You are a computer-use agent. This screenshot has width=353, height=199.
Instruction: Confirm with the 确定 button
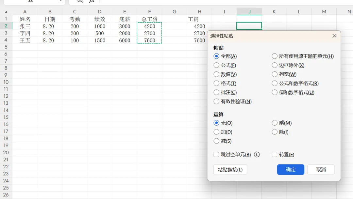pos(291,170)
